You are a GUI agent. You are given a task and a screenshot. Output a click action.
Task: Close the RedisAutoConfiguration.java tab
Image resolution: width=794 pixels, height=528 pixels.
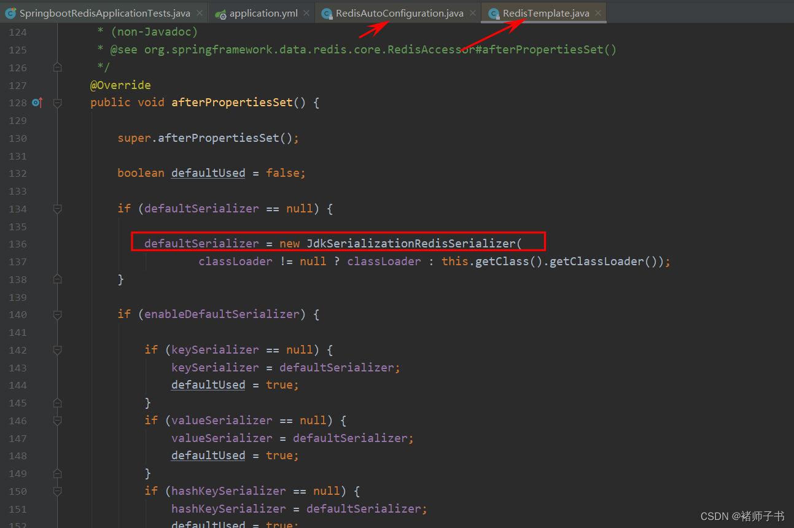click(473, 13)
